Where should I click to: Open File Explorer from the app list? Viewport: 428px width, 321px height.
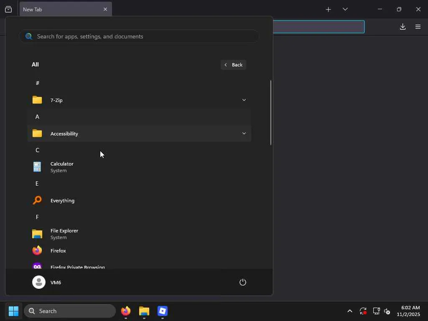139,234
